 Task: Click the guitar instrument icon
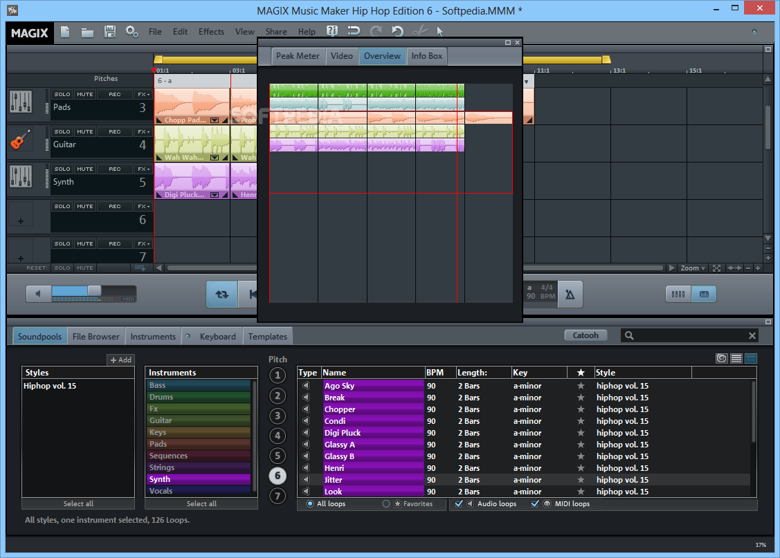pos(21,139)
